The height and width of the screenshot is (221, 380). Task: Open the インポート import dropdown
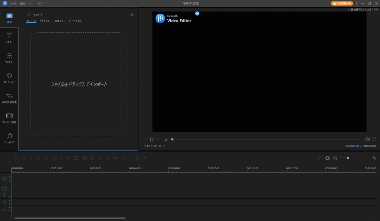[x=35, y=14]
